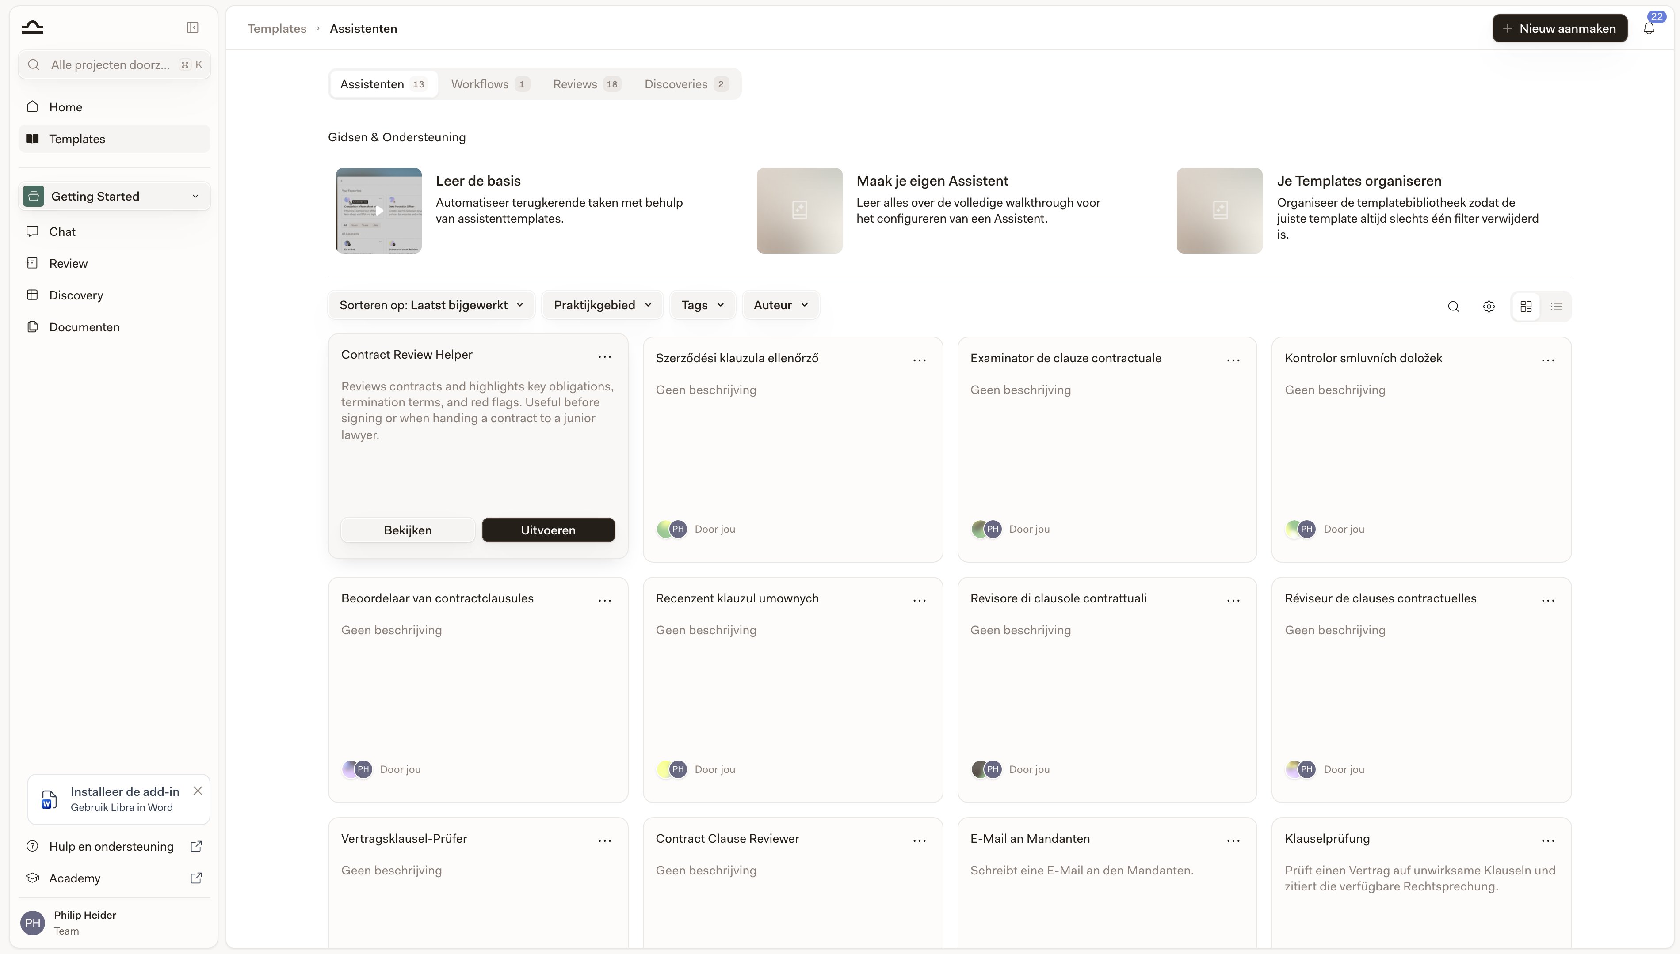Dismiss the Installeer de add-in banner
1680x954 pixels.
point(197,791)
